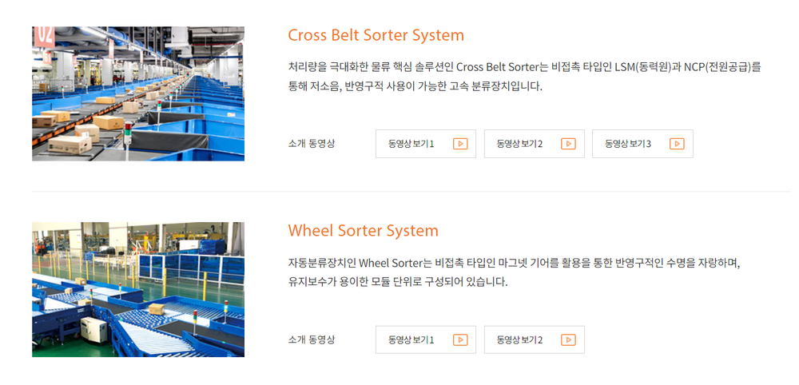Watch Cross Belt Sorter 동영상 보기2
This screenshot has height=385, width=799.
tap(534, 144)
